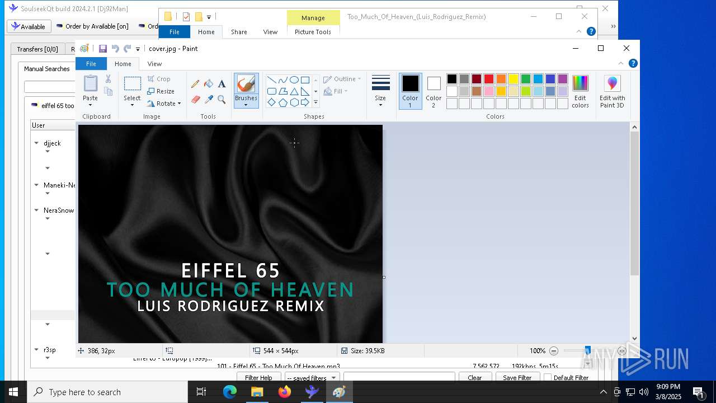Toggle the Available status button in Soulseek
The image size is (716, 403).
click(x=29, y=26)
